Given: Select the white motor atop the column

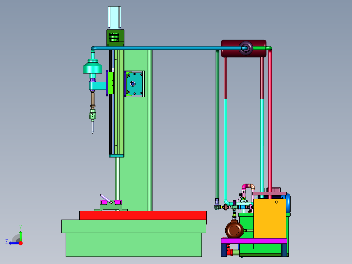Looking at the screenshot, I should (114, 18).
